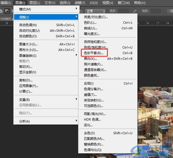The width and height of the screenshot is (173, 158).
Task: Open 黑白(K) adjustment
Action: click(108, 59)
